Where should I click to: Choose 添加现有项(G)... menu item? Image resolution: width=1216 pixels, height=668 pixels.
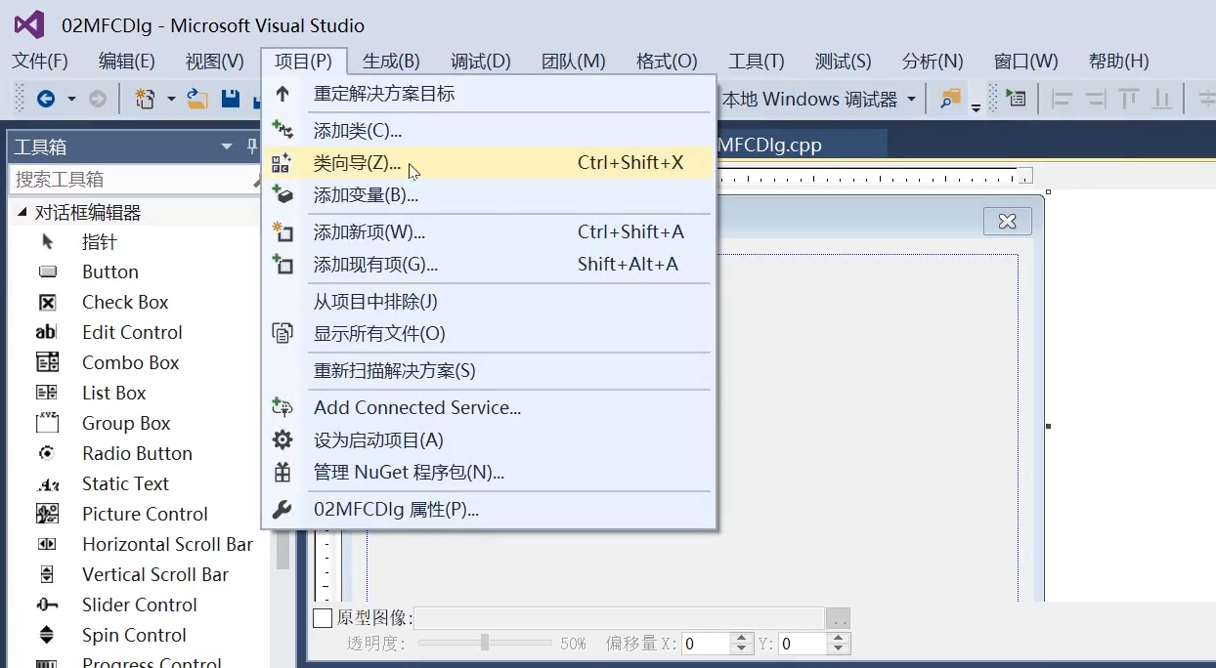[x=489, y=264]
